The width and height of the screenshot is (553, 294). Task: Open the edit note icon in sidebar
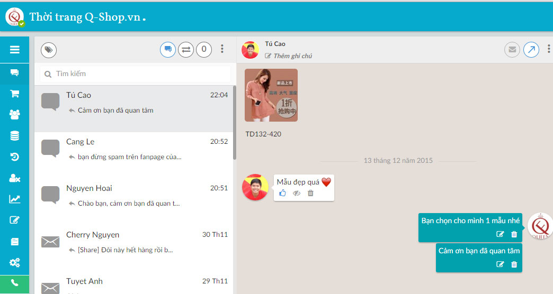[x=14, y=221]
